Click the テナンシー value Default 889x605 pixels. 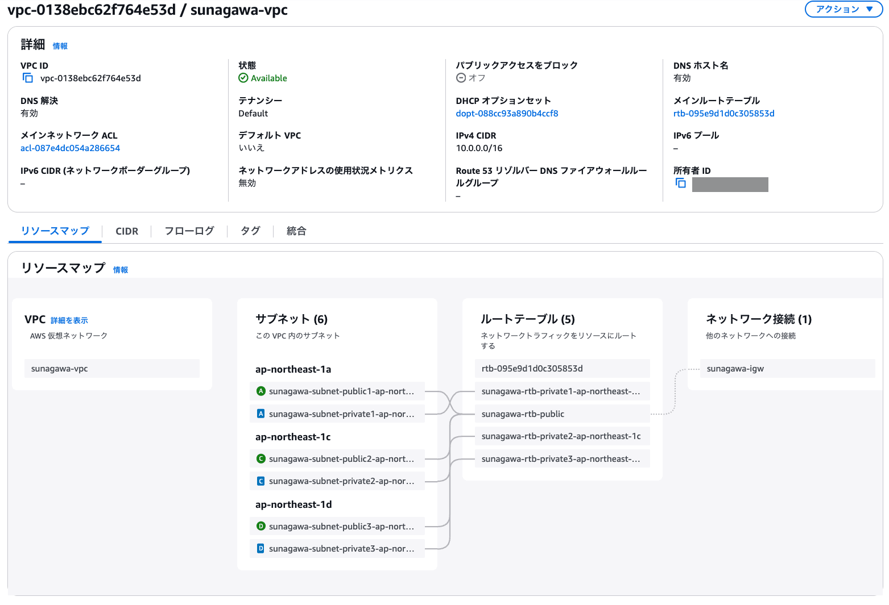click(x=253, y=113)
